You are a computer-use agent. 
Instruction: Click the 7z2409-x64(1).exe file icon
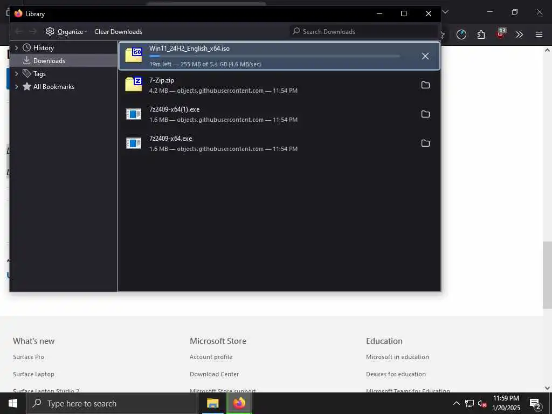(134, 114)
